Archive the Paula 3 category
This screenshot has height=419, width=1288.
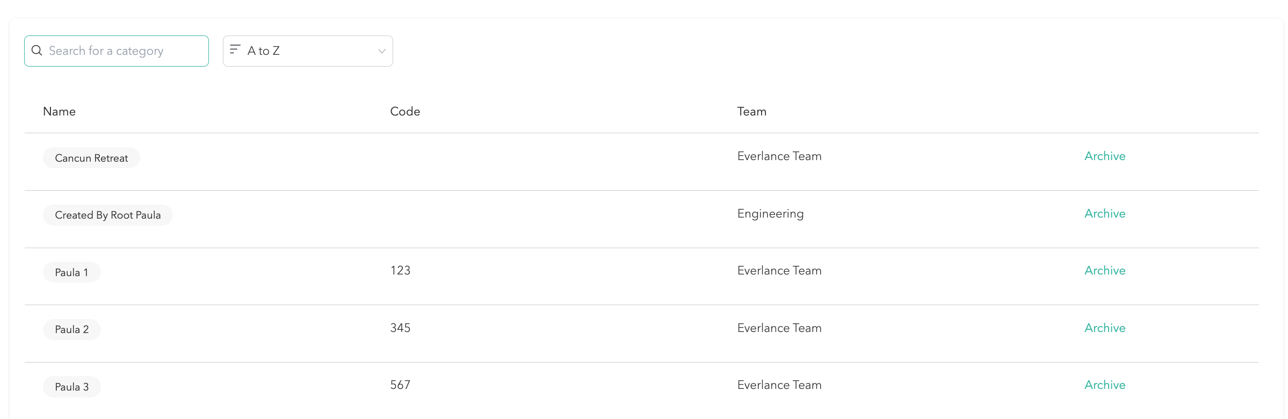(x=1104, y=385)
